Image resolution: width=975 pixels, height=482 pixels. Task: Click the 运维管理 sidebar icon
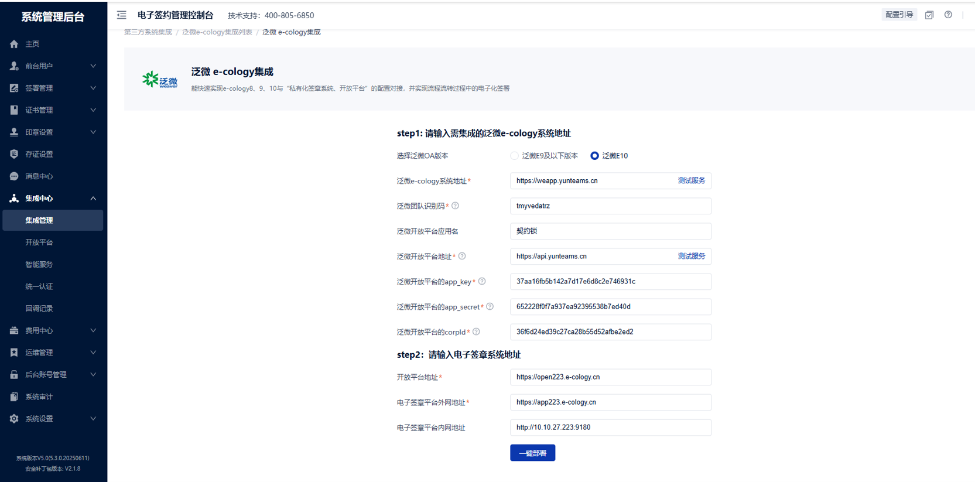click(x=14, y=353)
